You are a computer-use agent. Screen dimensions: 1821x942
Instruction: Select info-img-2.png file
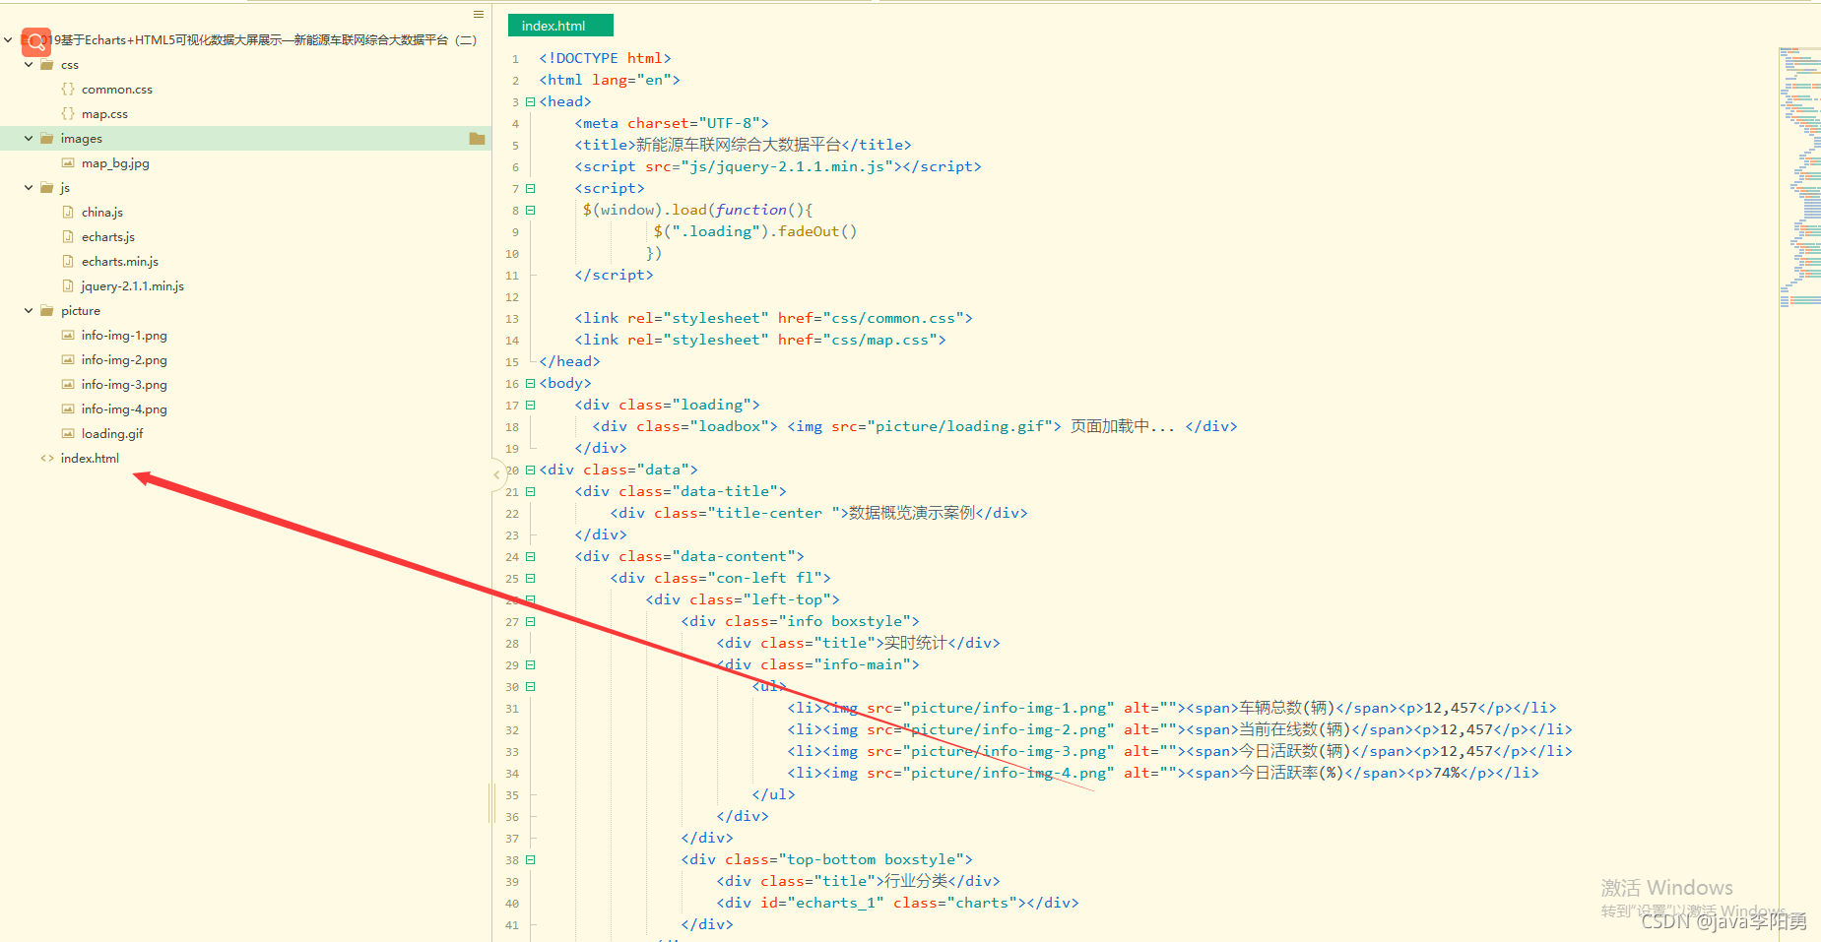[124, 360]
